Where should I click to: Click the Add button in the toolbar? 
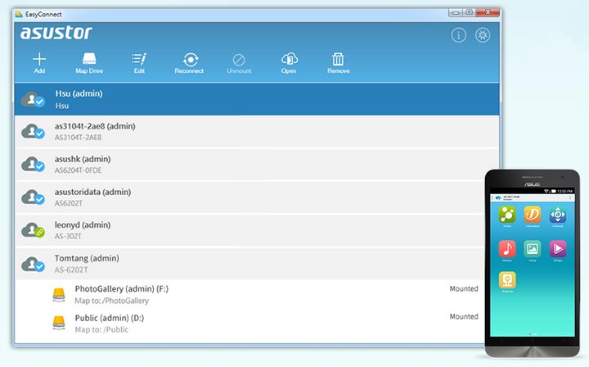39,62
